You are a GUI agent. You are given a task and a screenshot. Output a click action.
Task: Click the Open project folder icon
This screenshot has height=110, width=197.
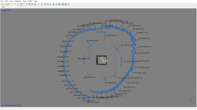5,4
